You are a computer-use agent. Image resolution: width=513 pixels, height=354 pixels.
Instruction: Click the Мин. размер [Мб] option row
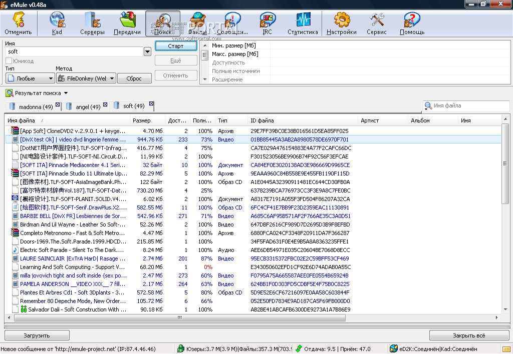coord(359,45)
